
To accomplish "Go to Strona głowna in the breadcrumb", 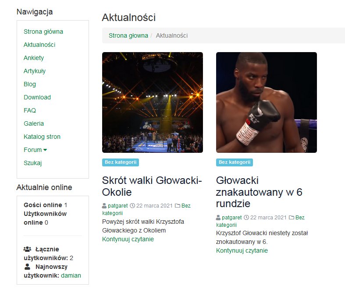I will tap(128, 35).
